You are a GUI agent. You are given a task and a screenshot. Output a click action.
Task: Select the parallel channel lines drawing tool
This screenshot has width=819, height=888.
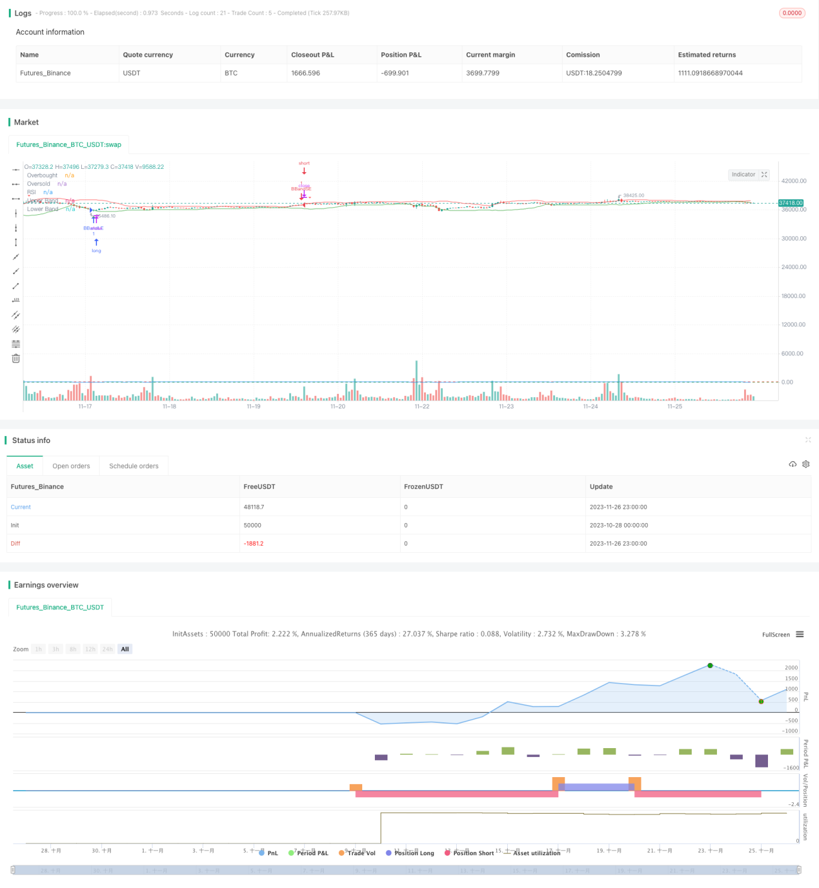(16, 314)
